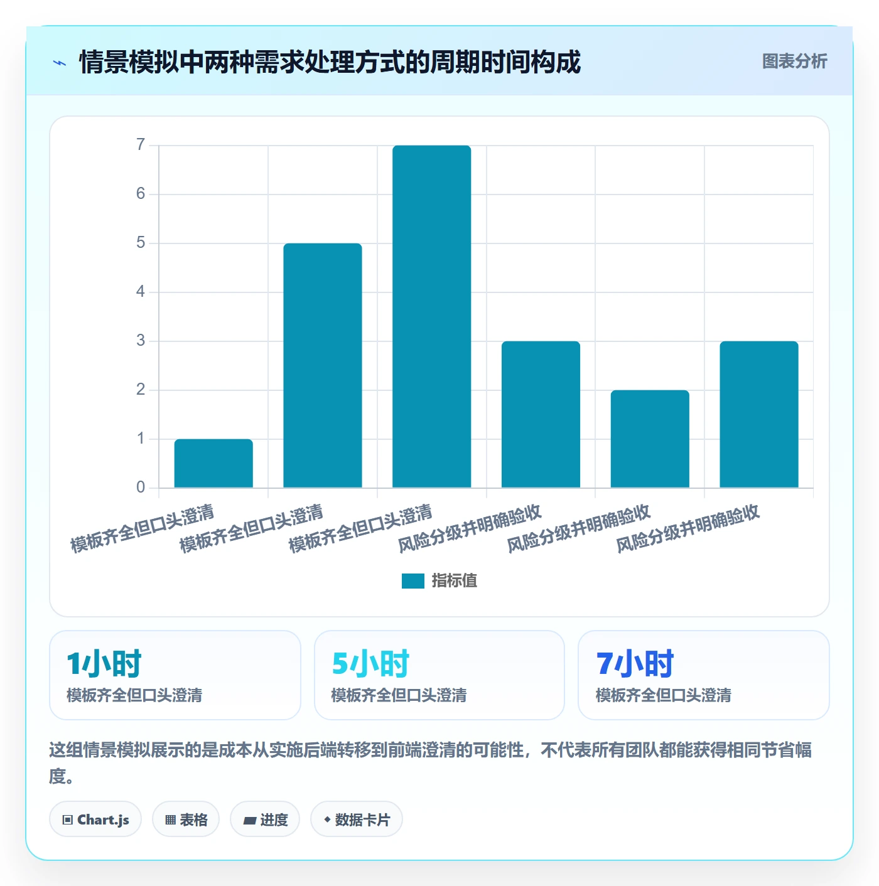Click the y-axis label 7
Screen dimensions: 879x886
point(141,145)
